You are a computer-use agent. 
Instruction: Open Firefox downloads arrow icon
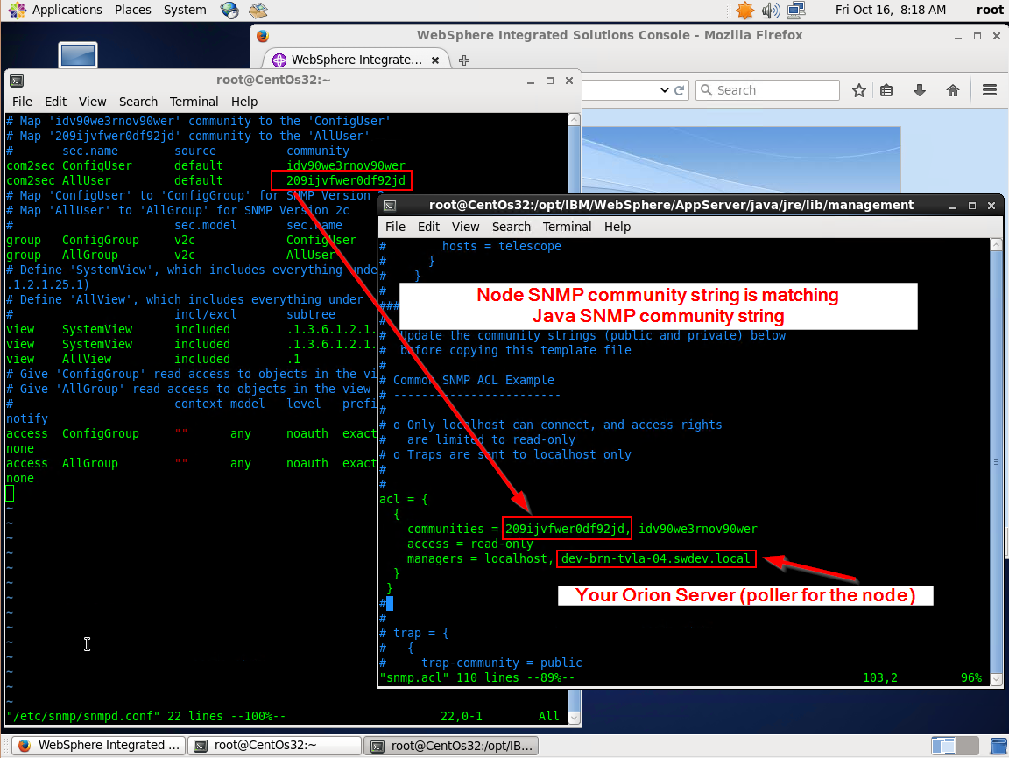pyautogui.click(x=920, y=90)
